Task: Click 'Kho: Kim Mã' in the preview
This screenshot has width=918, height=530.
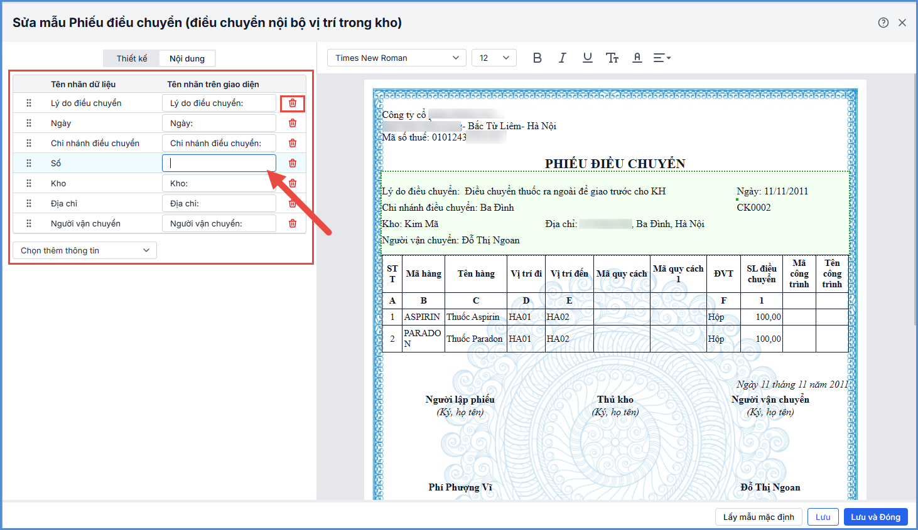Action: pyautogui.click(x=410, y=224)
